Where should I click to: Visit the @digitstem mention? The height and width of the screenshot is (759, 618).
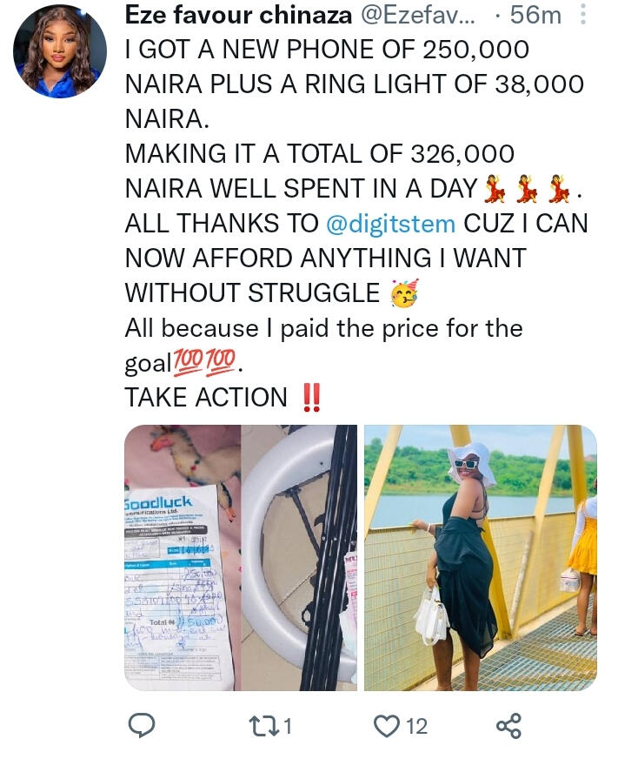click(x=390, y=223)
